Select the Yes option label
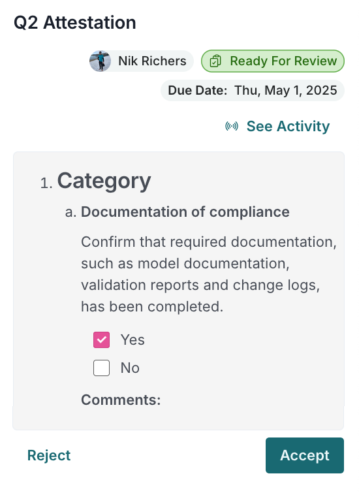Viewport: 359px width, 493px height. 133,340
